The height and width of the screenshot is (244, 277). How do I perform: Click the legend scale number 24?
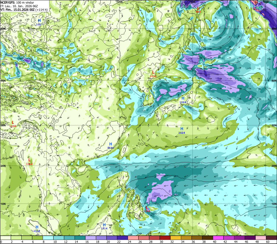click(129, 242)
